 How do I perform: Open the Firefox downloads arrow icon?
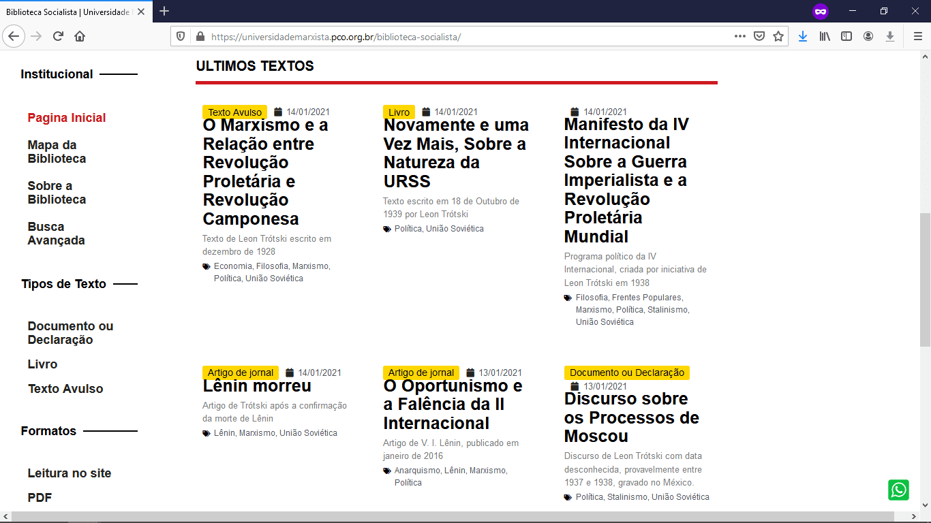point(802,37)
